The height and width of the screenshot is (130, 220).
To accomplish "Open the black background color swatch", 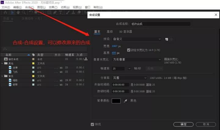I will tap(116, 101).
